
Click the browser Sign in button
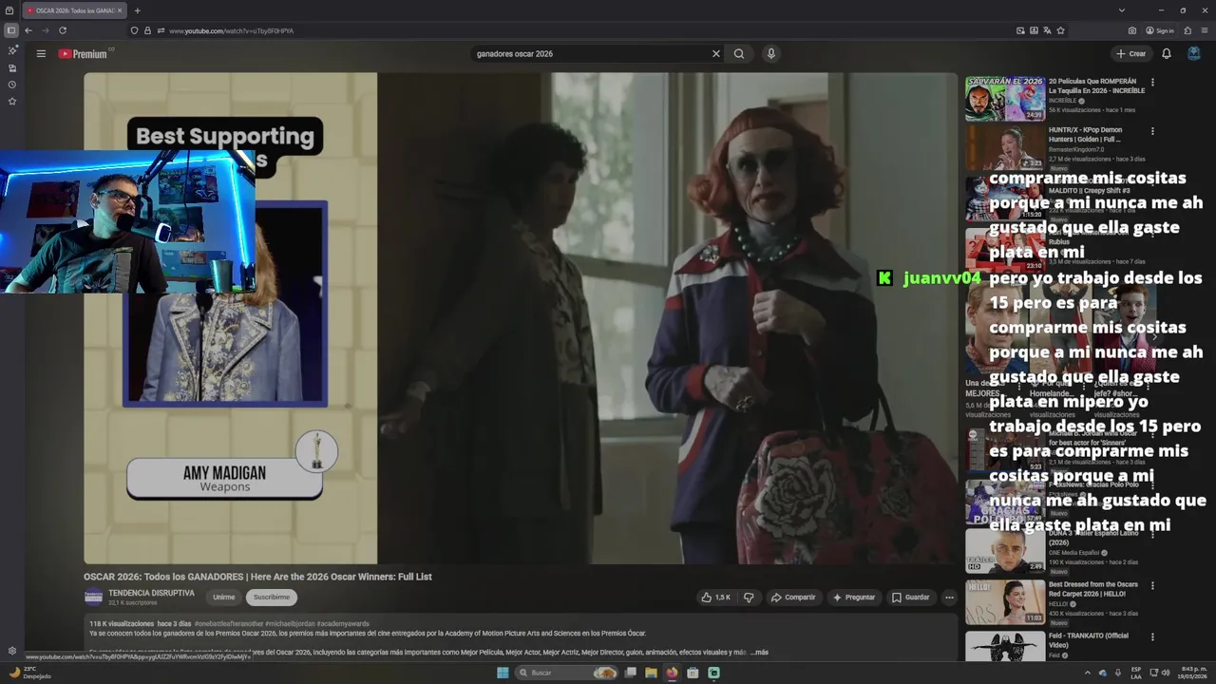point(1160,30)
